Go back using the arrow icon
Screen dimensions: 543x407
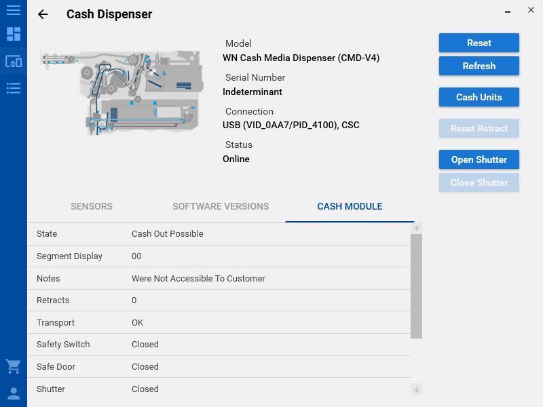pyautogui.click(x=43, y=14)
